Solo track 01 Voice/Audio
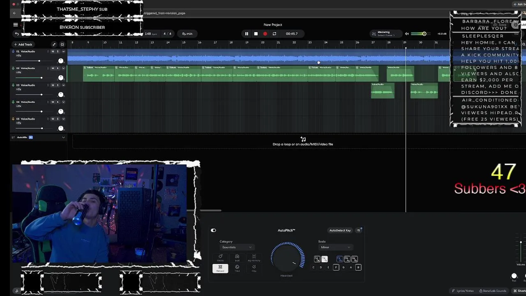The image size is (526, 296). click(58, 51)
